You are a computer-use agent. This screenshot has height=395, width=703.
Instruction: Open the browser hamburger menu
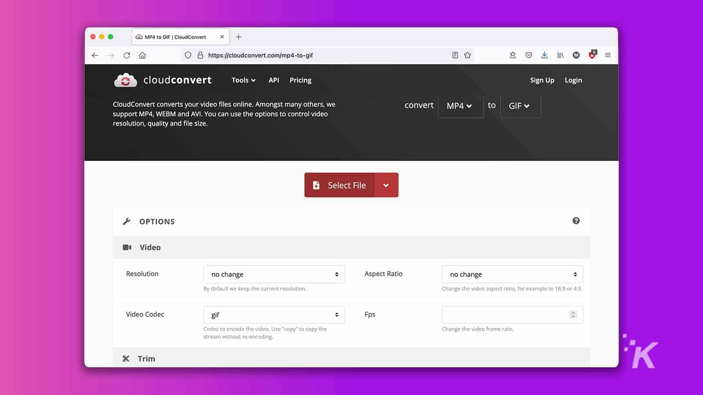click(608, 55)
